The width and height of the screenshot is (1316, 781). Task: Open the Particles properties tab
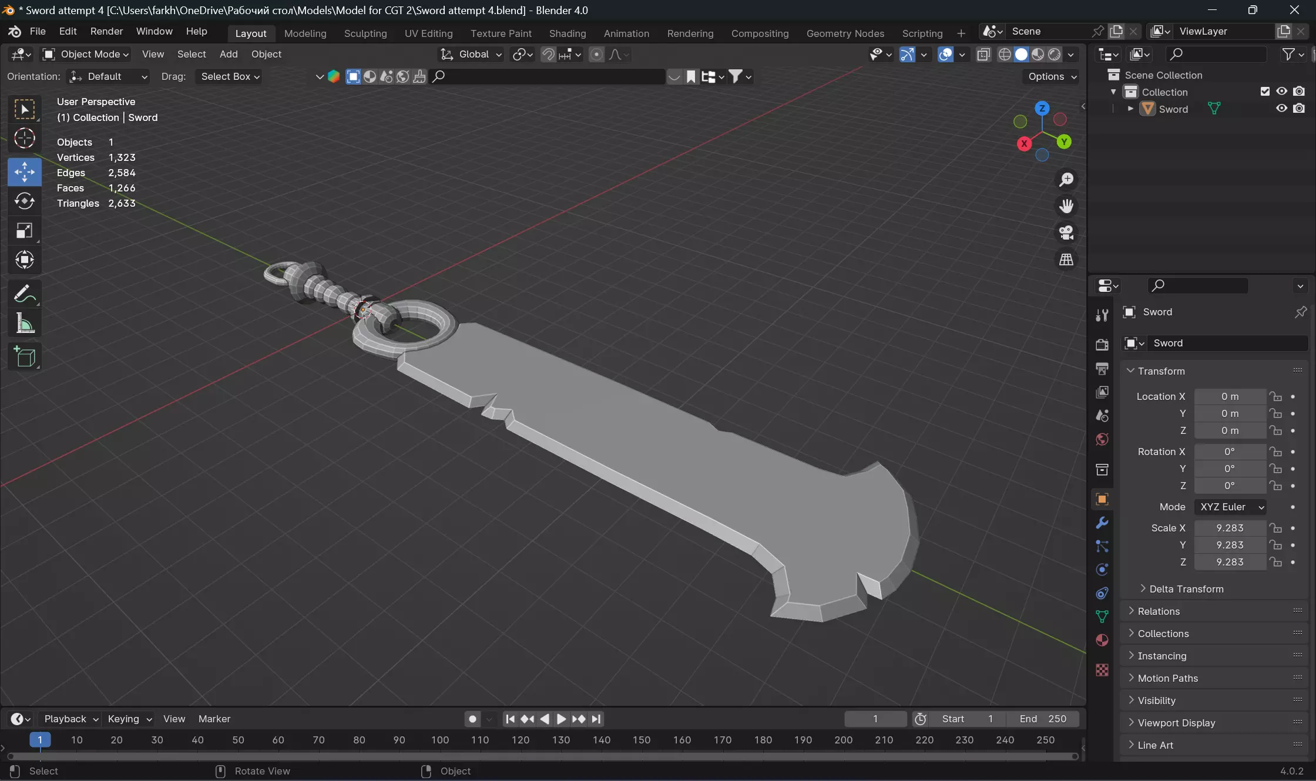click(1102, 546)
